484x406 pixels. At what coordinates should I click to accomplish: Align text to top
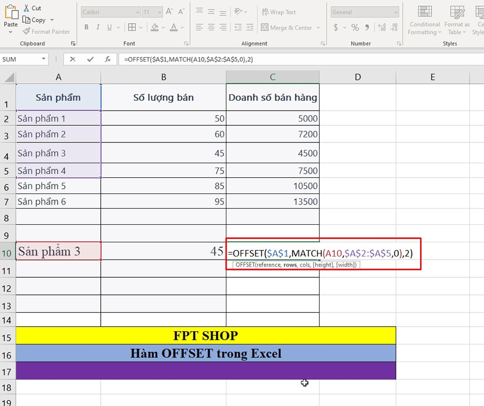200,11
